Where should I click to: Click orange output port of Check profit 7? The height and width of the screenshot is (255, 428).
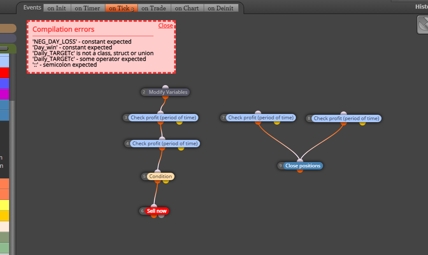coord(258,123)
